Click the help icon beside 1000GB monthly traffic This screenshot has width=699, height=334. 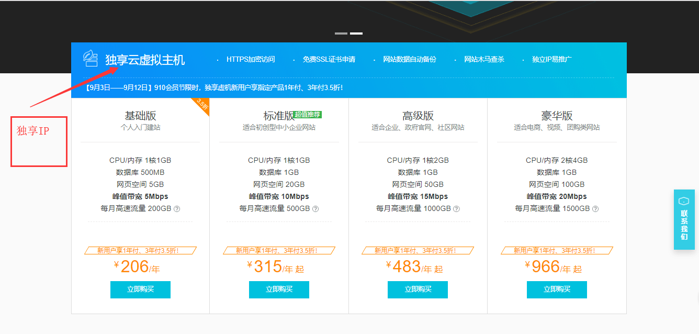456,209
